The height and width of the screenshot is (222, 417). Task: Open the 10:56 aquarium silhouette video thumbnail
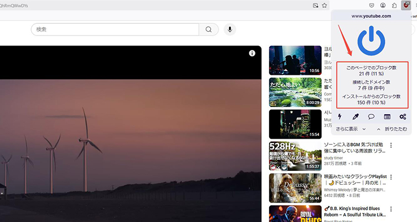click(x=295, y=60)
